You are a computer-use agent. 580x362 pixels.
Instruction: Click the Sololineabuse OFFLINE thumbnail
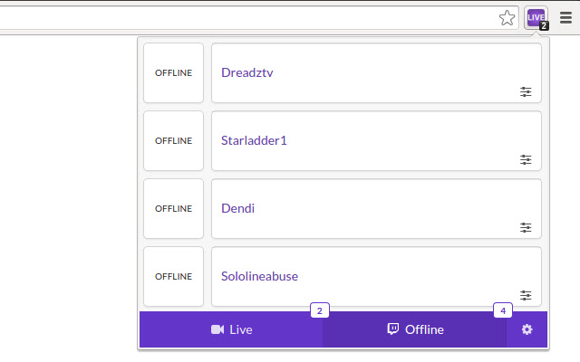[x=173, y=276]
